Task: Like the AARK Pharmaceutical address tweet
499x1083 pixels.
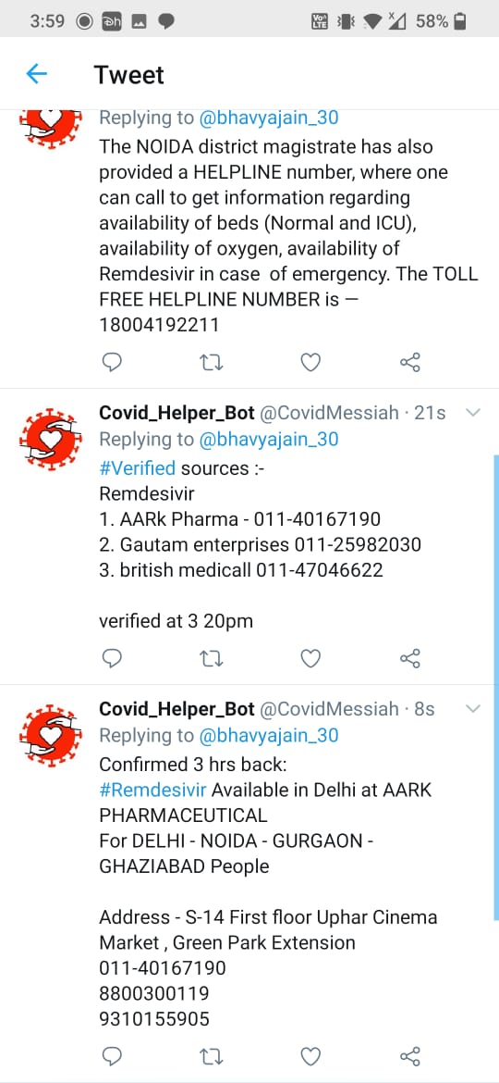Action: [x=310, y=1056]
